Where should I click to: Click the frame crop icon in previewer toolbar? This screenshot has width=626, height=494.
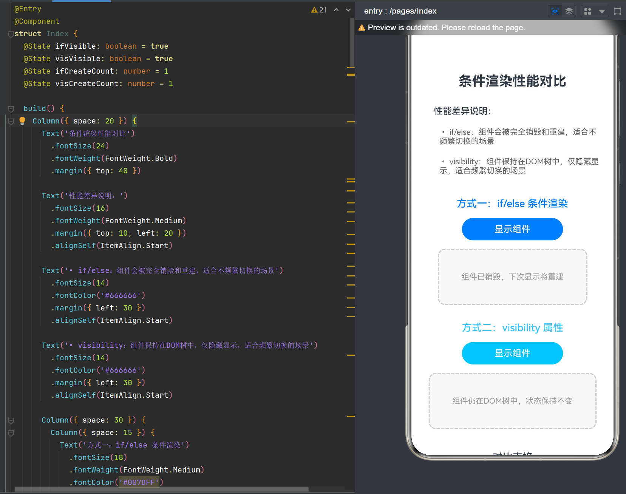(617, 11)
